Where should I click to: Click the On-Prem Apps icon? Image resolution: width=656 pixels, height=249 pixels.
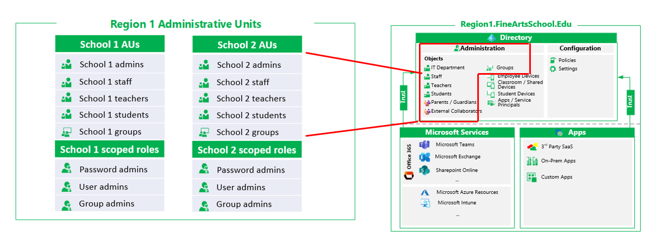click(532, 161)
